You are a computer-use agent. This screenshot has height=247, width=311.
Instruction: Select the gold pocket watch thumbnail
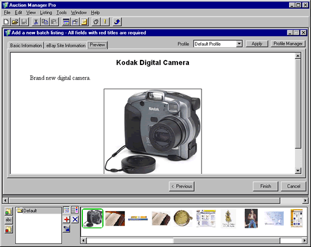click(183, 218)
